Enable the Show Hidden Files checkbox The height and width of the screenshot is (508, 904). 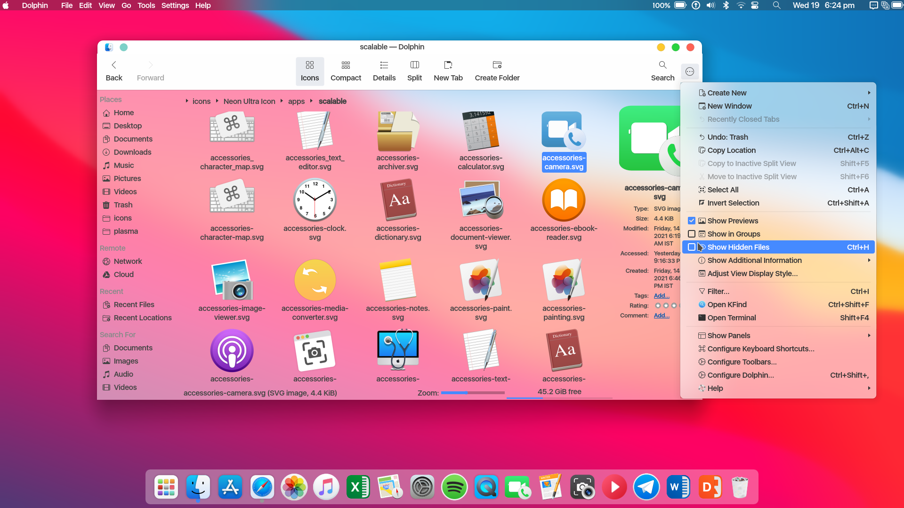click(691, 247)
